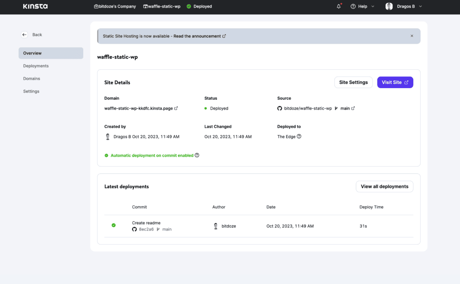The height and width of the screenshot is (284, 460).
Task: Click bitdoze author avatar
Action: [x=216, y=226]
